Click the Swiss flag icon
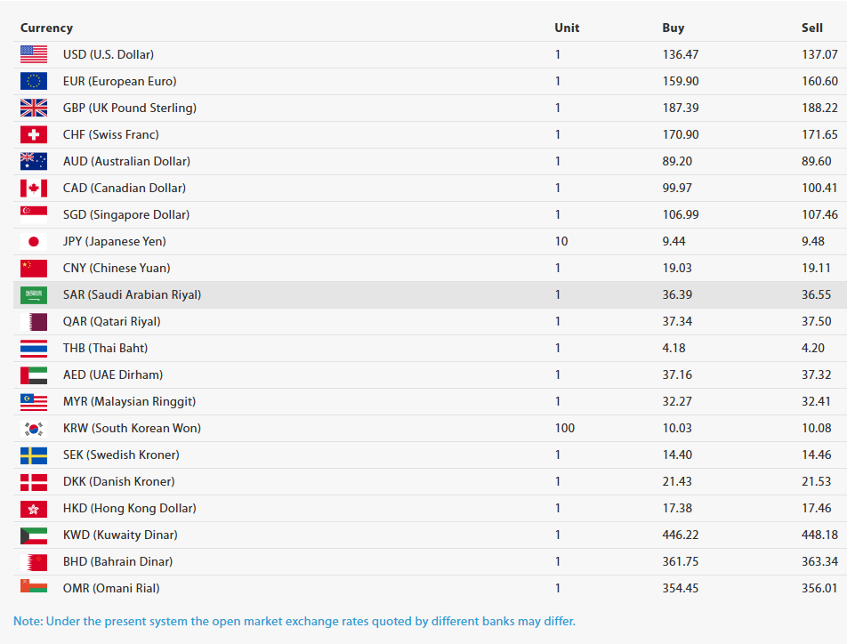 click(x=34, y=134)
